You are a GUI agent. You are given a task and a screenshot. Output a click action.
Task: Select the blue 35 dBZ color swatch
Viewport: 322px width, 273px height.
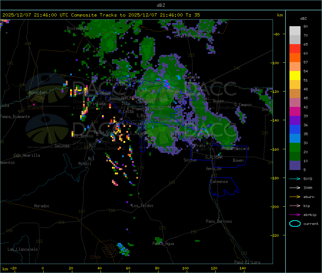click(295, 129)
